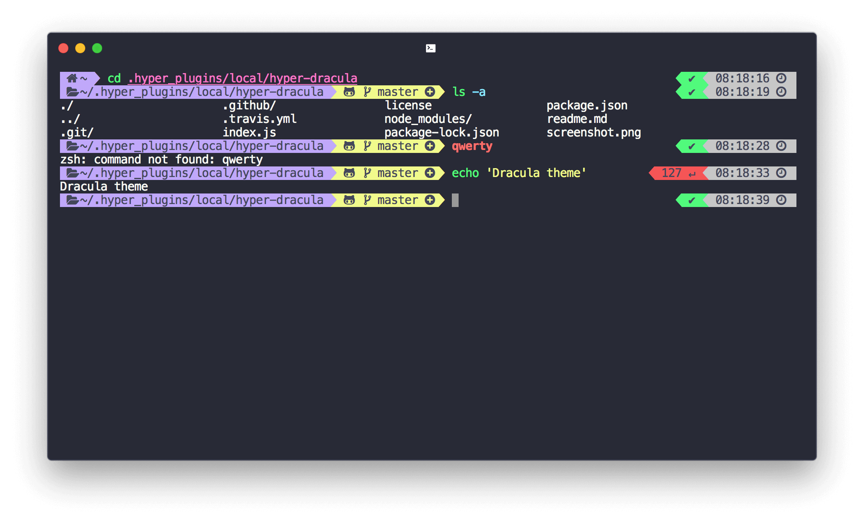This screenshot has height=523, width=864.
Task: Expand the plus icon in the bottom prompt
Action: coord(430,200)
